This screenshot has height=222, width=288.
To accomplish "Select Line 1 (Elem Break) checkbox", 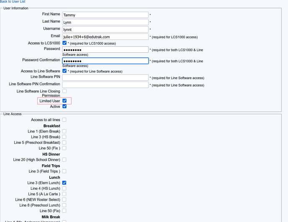I will point(64,131).
